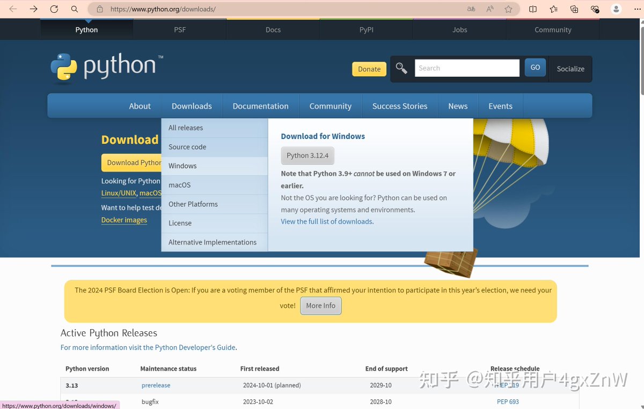
Task: Select macOS in Downloads menu
Action: click(x=215, y=185)
